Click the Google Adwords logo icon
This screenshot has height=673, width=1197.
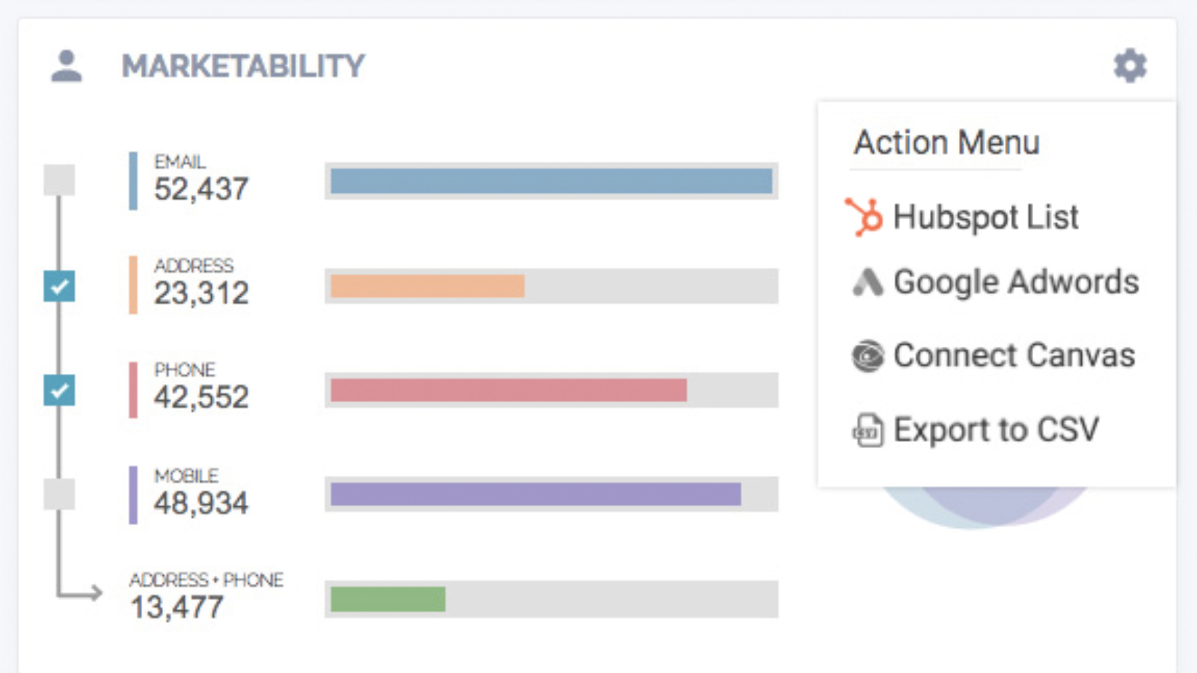(867, 282)
